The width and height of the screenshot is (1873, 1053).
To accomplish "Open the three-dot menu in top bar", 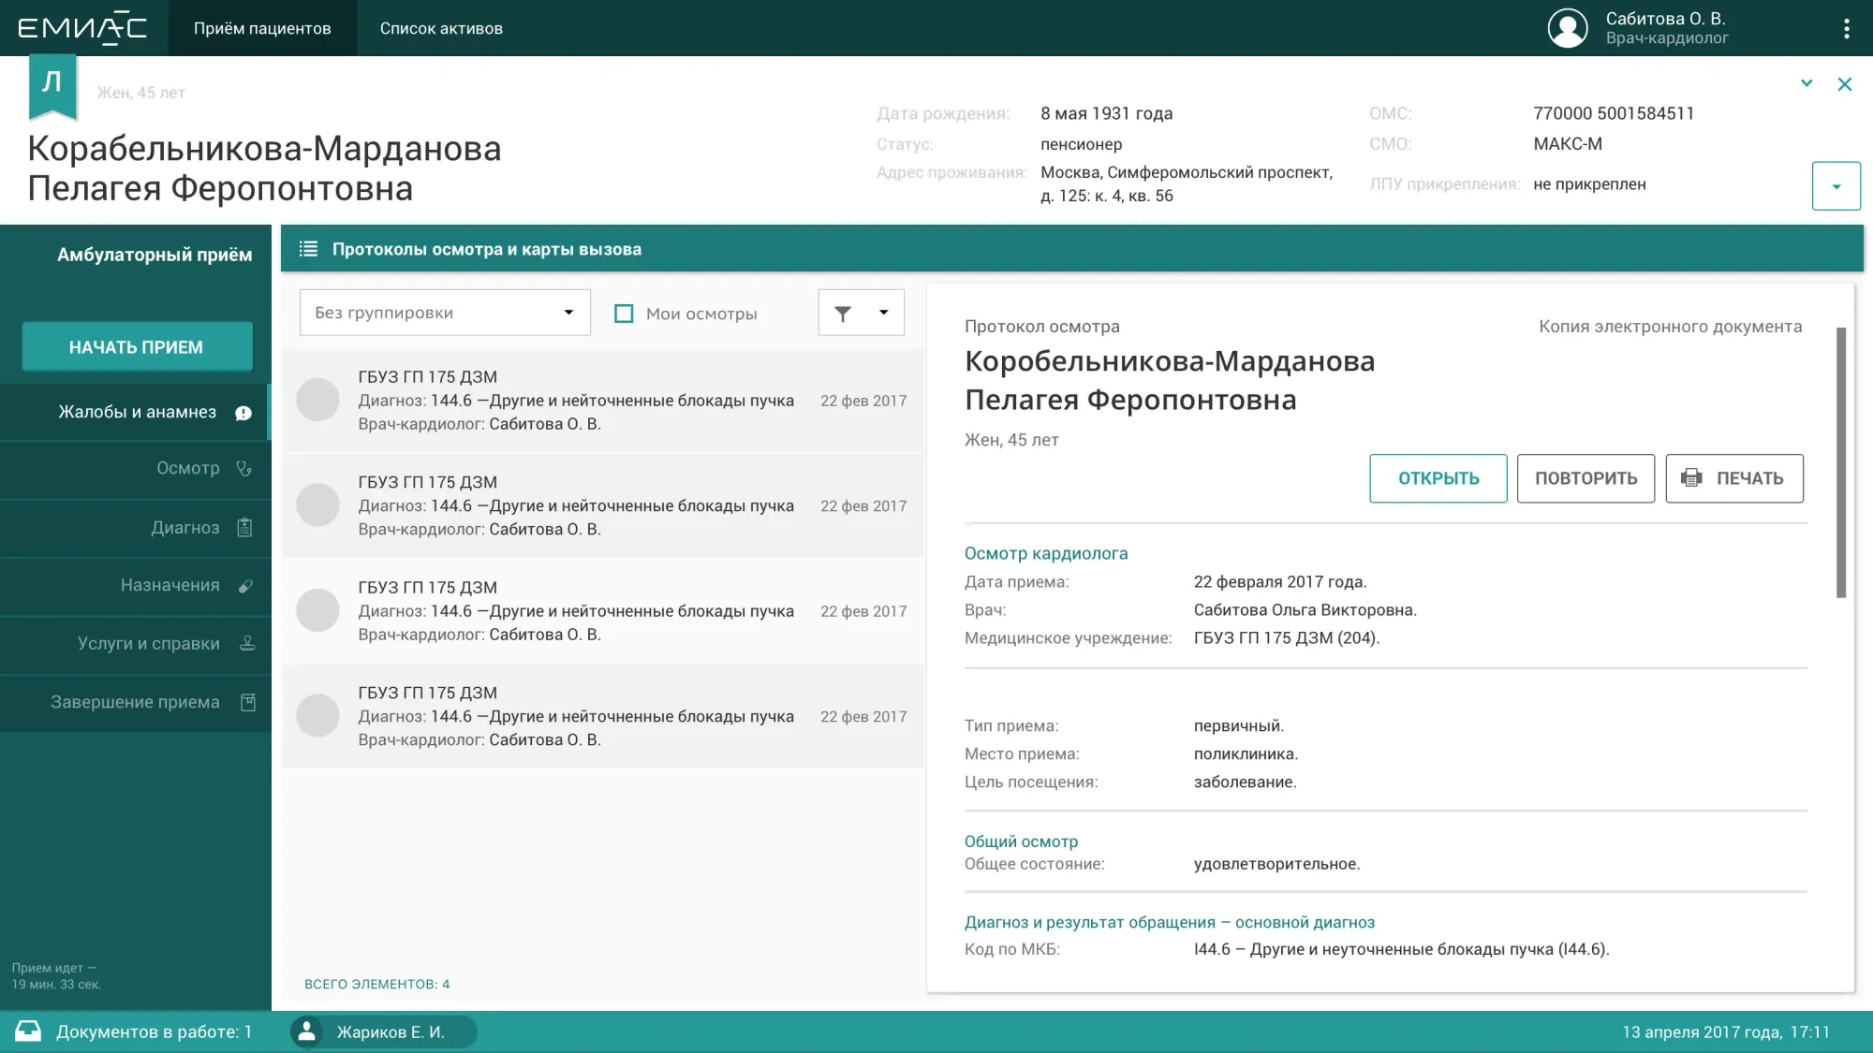I will click(1846, 28).
